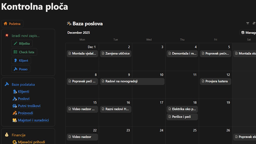Open the Zamjena utičnice calendar entry
This screenshot has height=144, width=256.
click(116, 53)
